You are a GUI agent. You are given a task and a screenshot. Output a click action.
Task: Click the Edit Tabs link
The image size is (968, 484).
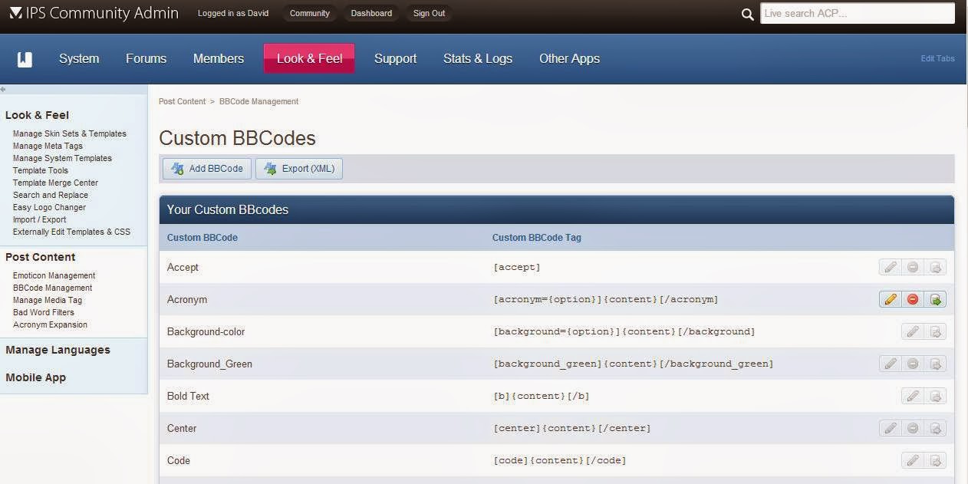click(937, 58)
